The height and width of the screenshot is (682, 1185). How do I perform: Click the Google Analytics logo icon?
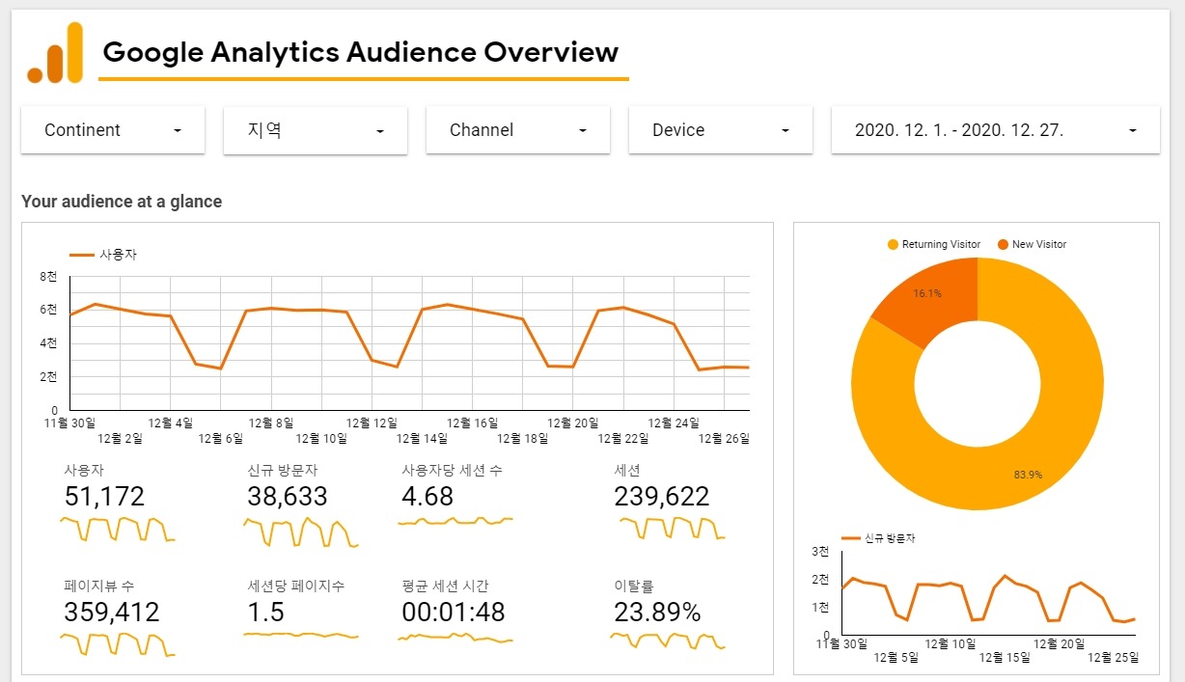(56, 52)
